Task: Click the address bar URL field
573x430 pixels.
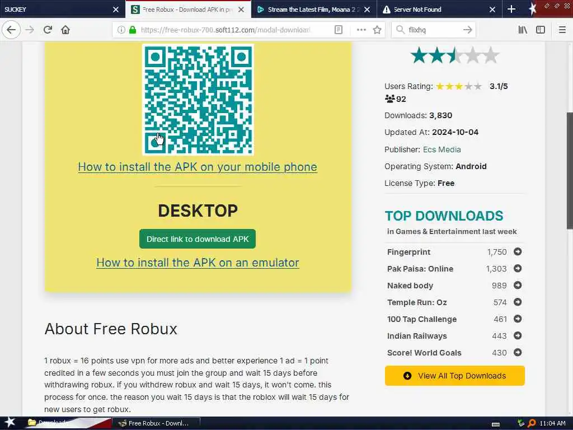Action: 226,30
